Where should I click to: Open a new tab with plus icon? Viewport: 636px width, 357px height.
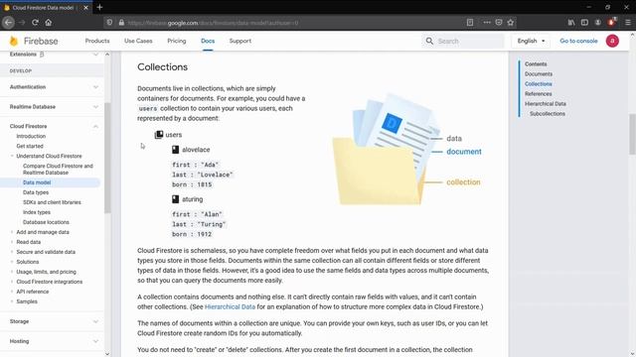[x=99, y=7]
